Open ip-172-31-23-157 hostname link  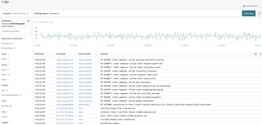pyautogui.click(x=65, y=123)
